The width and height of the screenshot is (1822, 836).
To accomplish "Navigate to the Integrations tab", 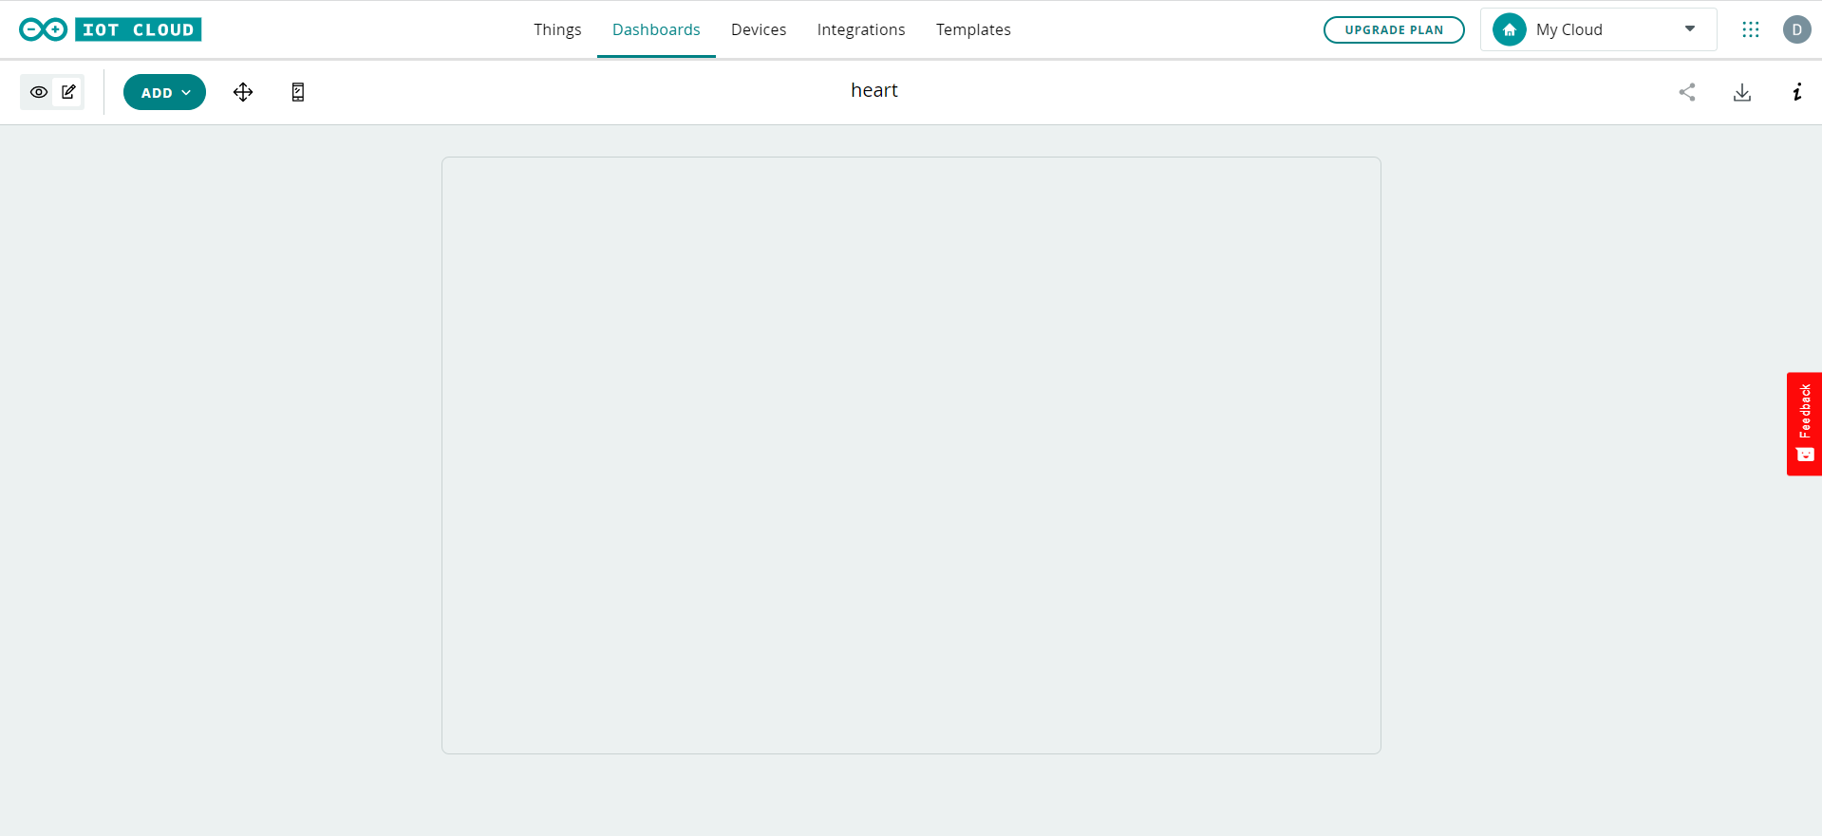I will click(860, 29).
